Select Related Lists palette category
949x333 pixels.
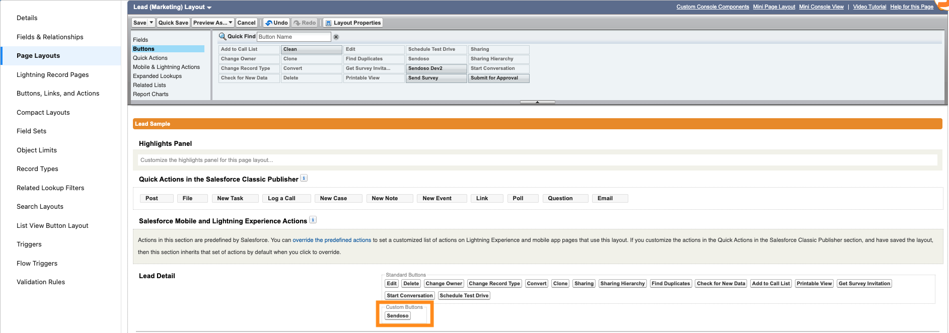[x=149, y=85]
